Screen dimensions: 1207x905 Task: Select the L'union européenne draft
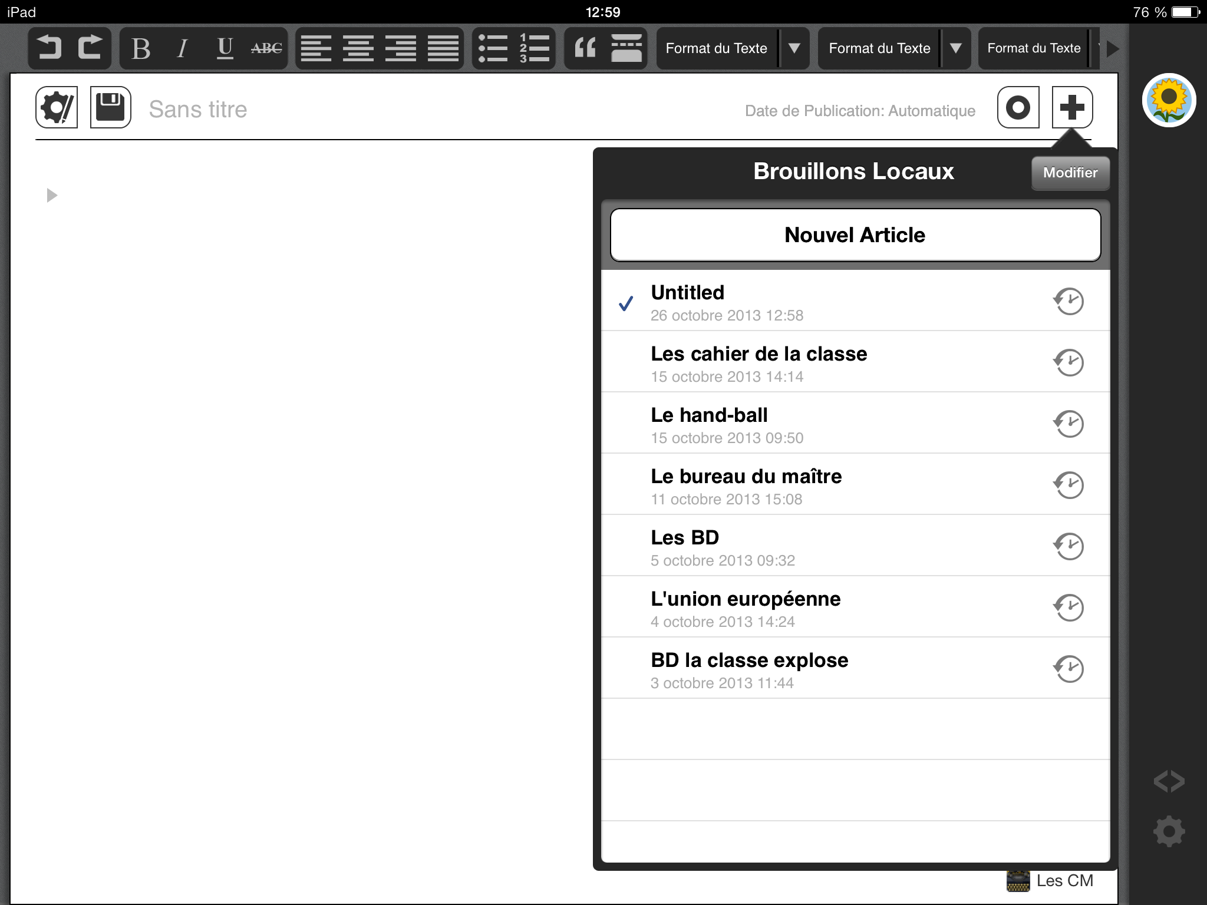click(x=825, y=607)
